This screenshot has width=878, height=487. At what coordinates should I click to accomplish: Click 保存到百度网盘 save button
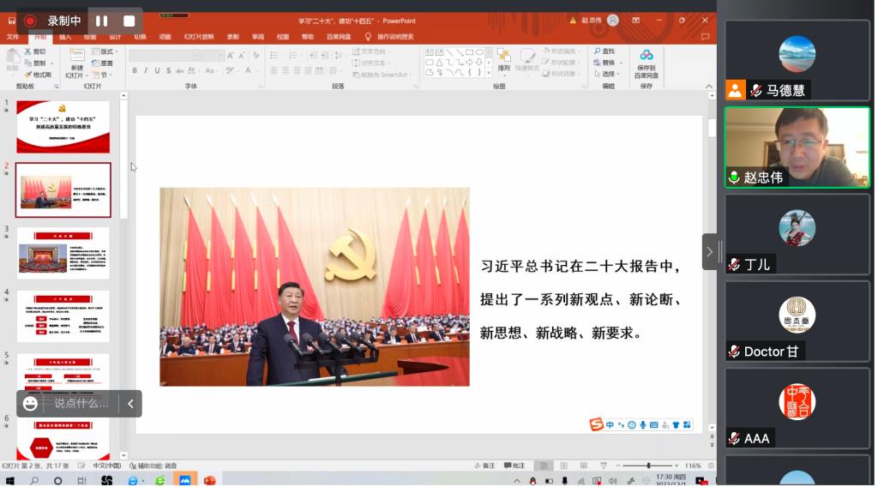point(646,63)
